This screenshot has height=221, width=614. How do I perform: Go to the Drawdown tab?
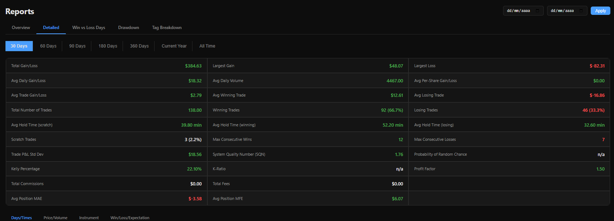point(128,28)
